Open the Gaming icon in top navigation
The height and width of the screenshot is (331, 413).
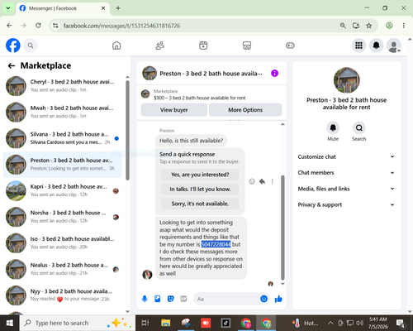click(x=290, y=46)
